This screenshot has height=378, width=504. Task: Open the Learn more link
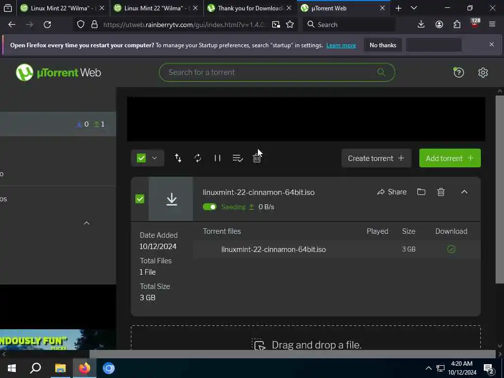pos(341,45)
